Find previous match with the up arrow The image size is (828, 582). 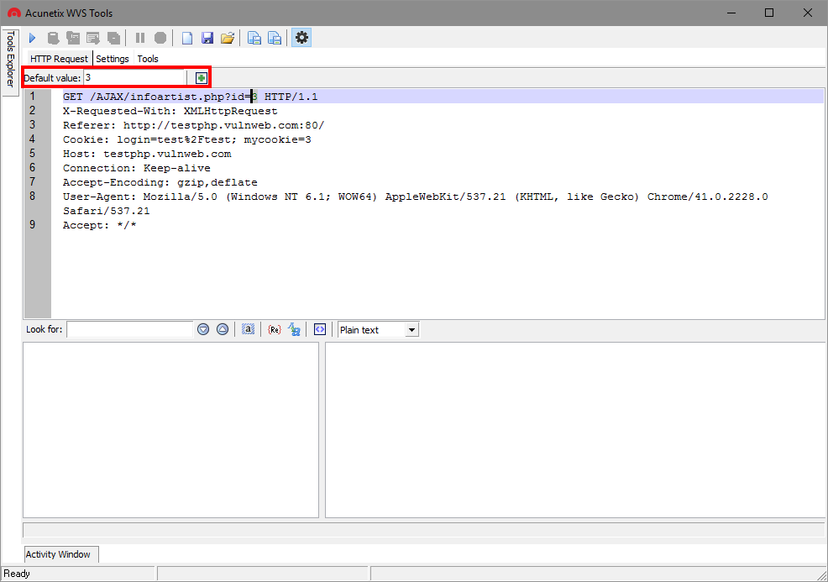[x=223, y=329]
